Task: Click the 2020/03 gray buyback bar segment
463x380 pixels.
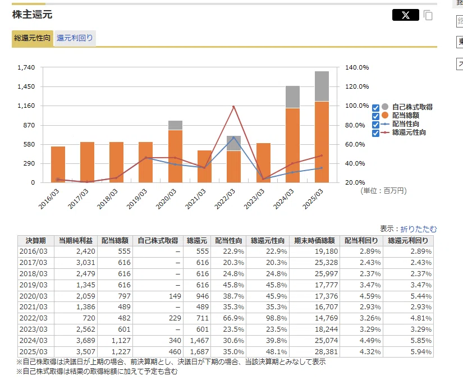Action: pyautogui.click(x=176, y=125)
